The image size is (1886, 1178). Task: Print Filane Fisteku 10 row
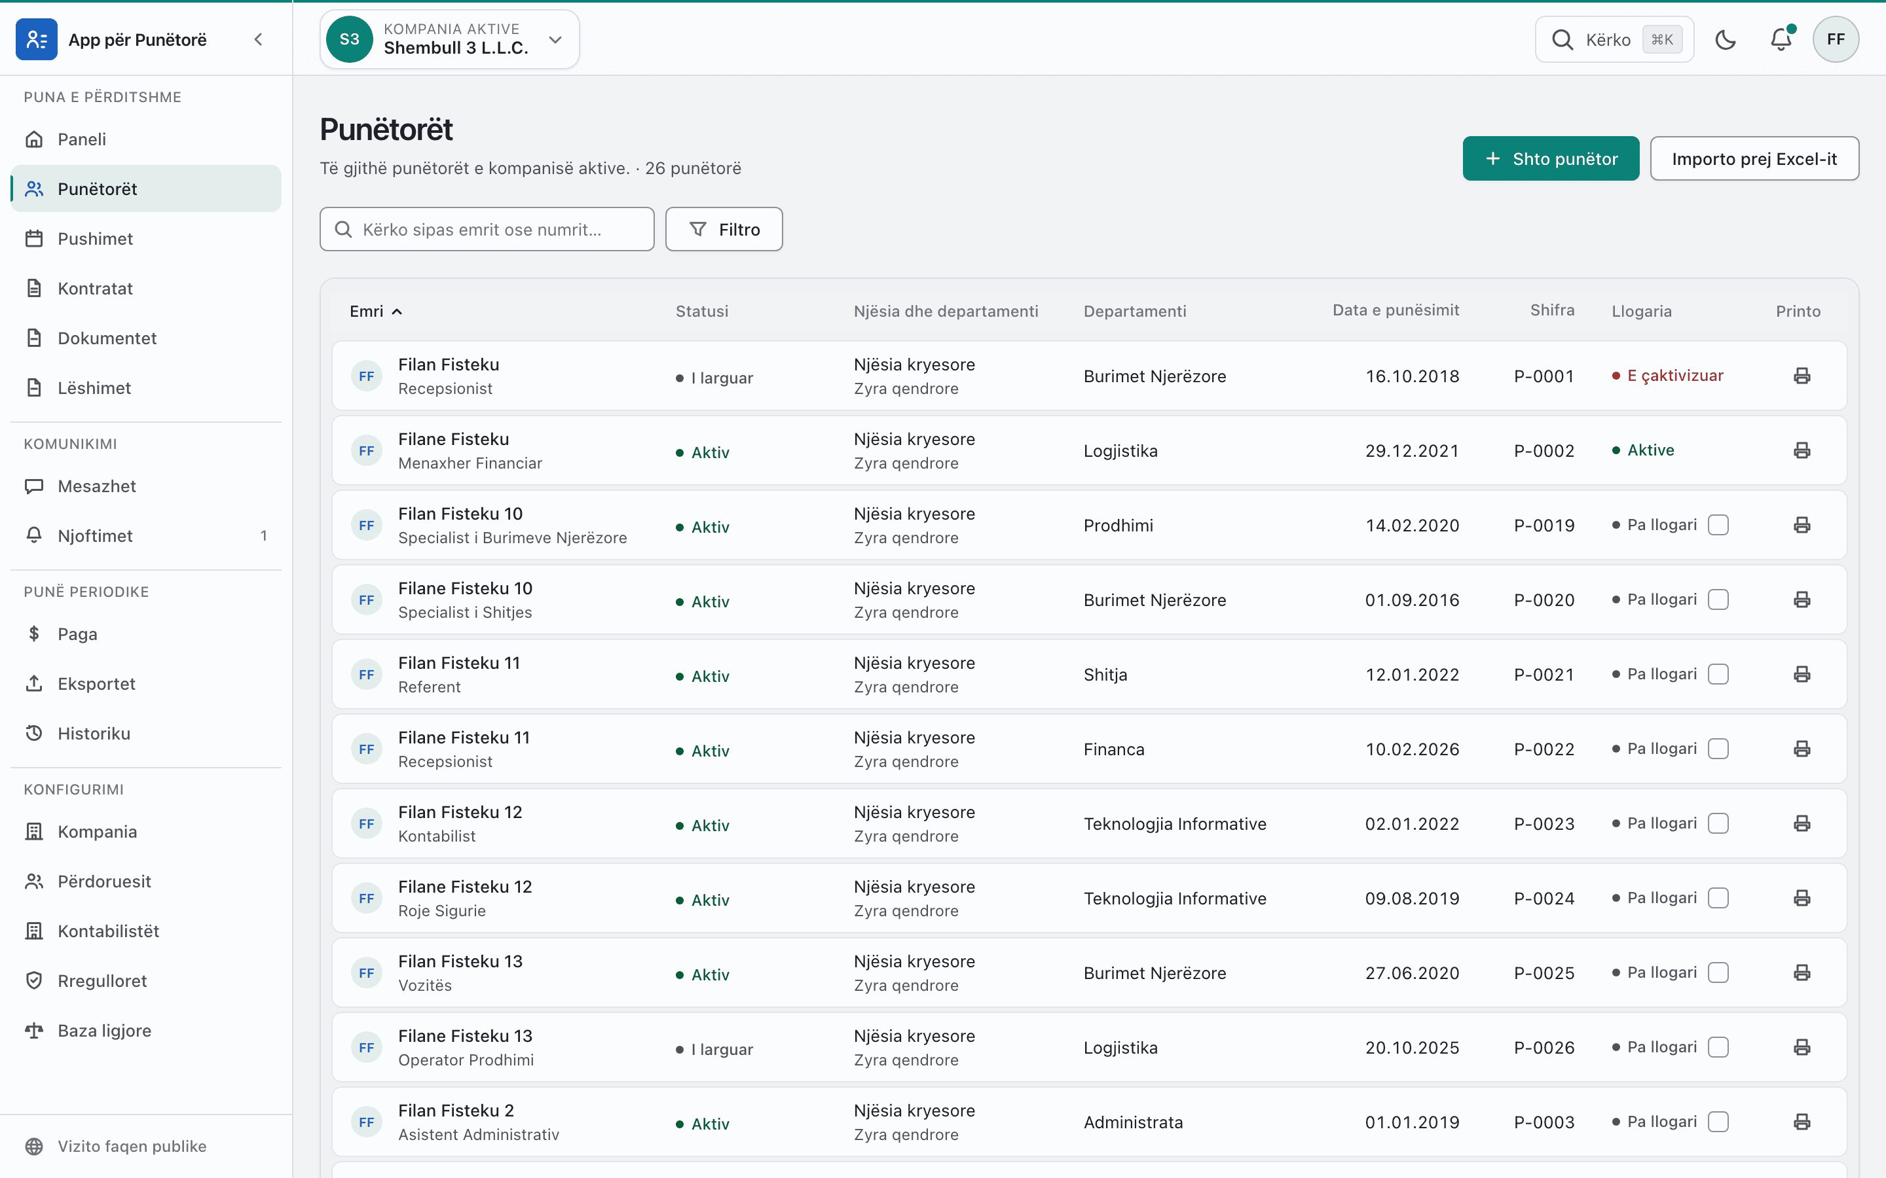click(1802, 600)
